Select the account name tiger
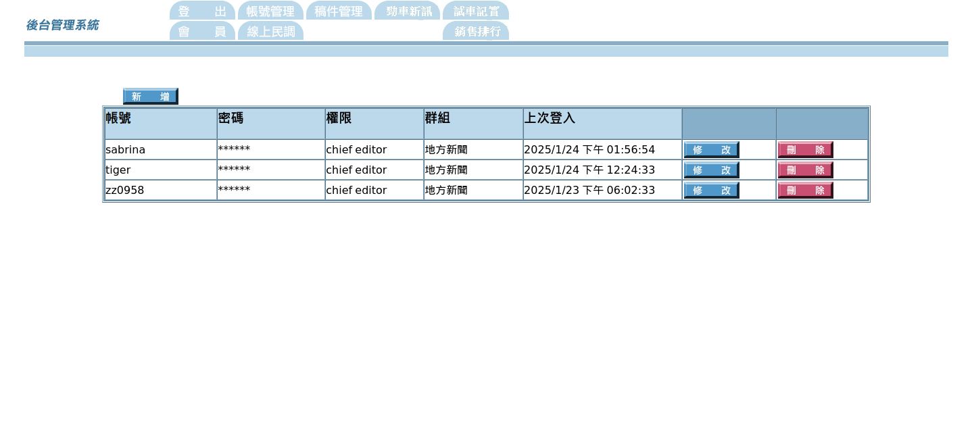The image size is (972, 423). [118, 170]
